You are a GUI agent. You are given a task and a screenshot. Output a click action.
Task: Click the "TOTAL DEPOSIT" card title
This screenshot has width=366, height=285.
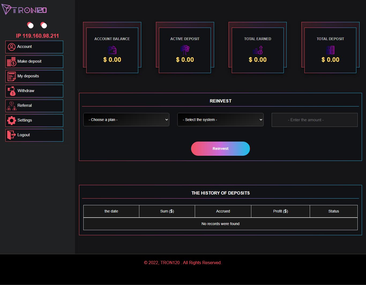(x=330, y=39)
